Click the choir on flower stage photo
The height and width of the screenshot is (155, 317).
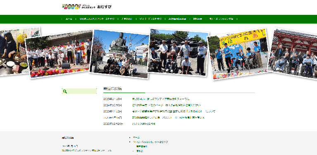pyautogui.click(x=60, y=55)
